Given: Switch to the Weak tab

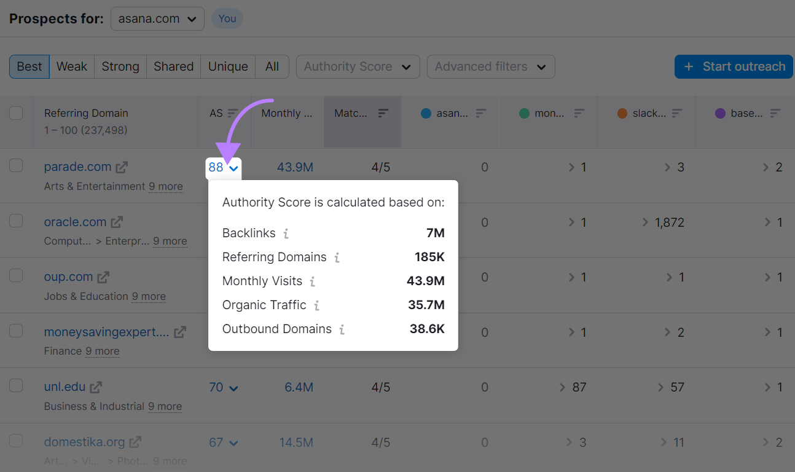Looking at the screenshot, I should [x=72, y=66].
